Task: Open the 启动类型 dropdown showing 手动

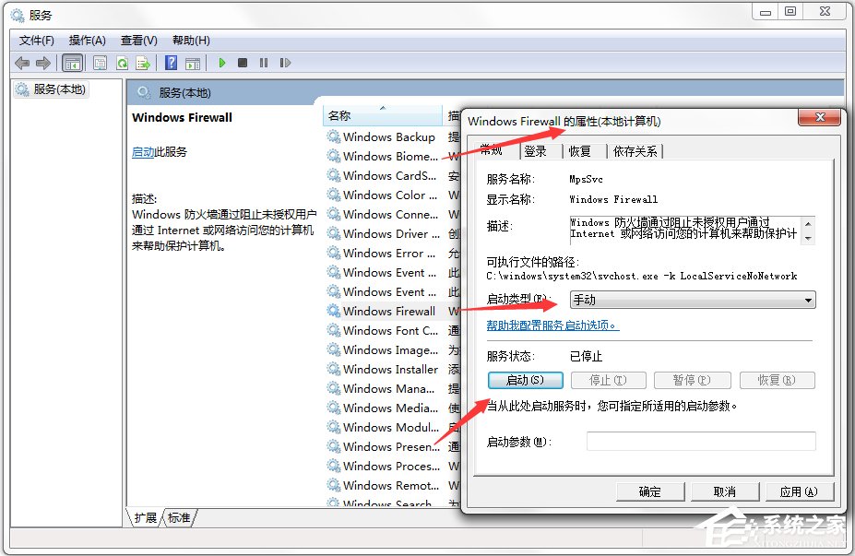Action: tap(807, 299)
